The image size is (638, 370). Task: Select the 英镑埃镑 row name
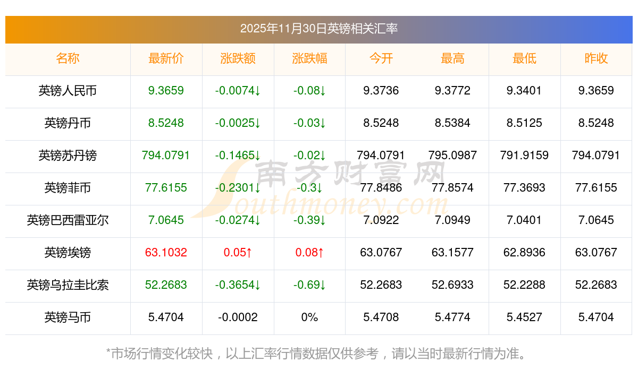68,253
